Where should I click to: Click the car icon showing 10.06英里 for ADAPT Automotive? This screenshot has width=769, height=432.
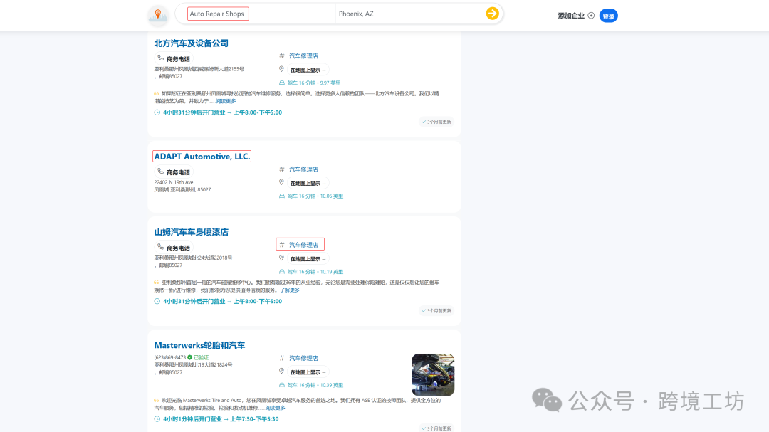(x=283, y=195)
